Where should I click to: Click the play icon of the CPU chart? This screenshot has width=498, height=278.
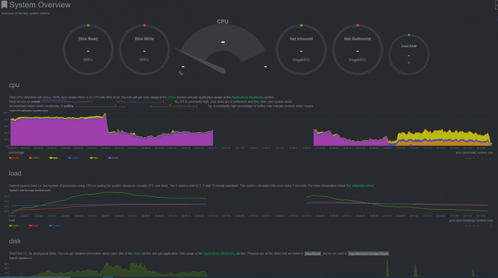471,158
